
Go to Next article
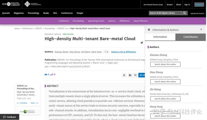pyautogui.click(x=34, y=103)
